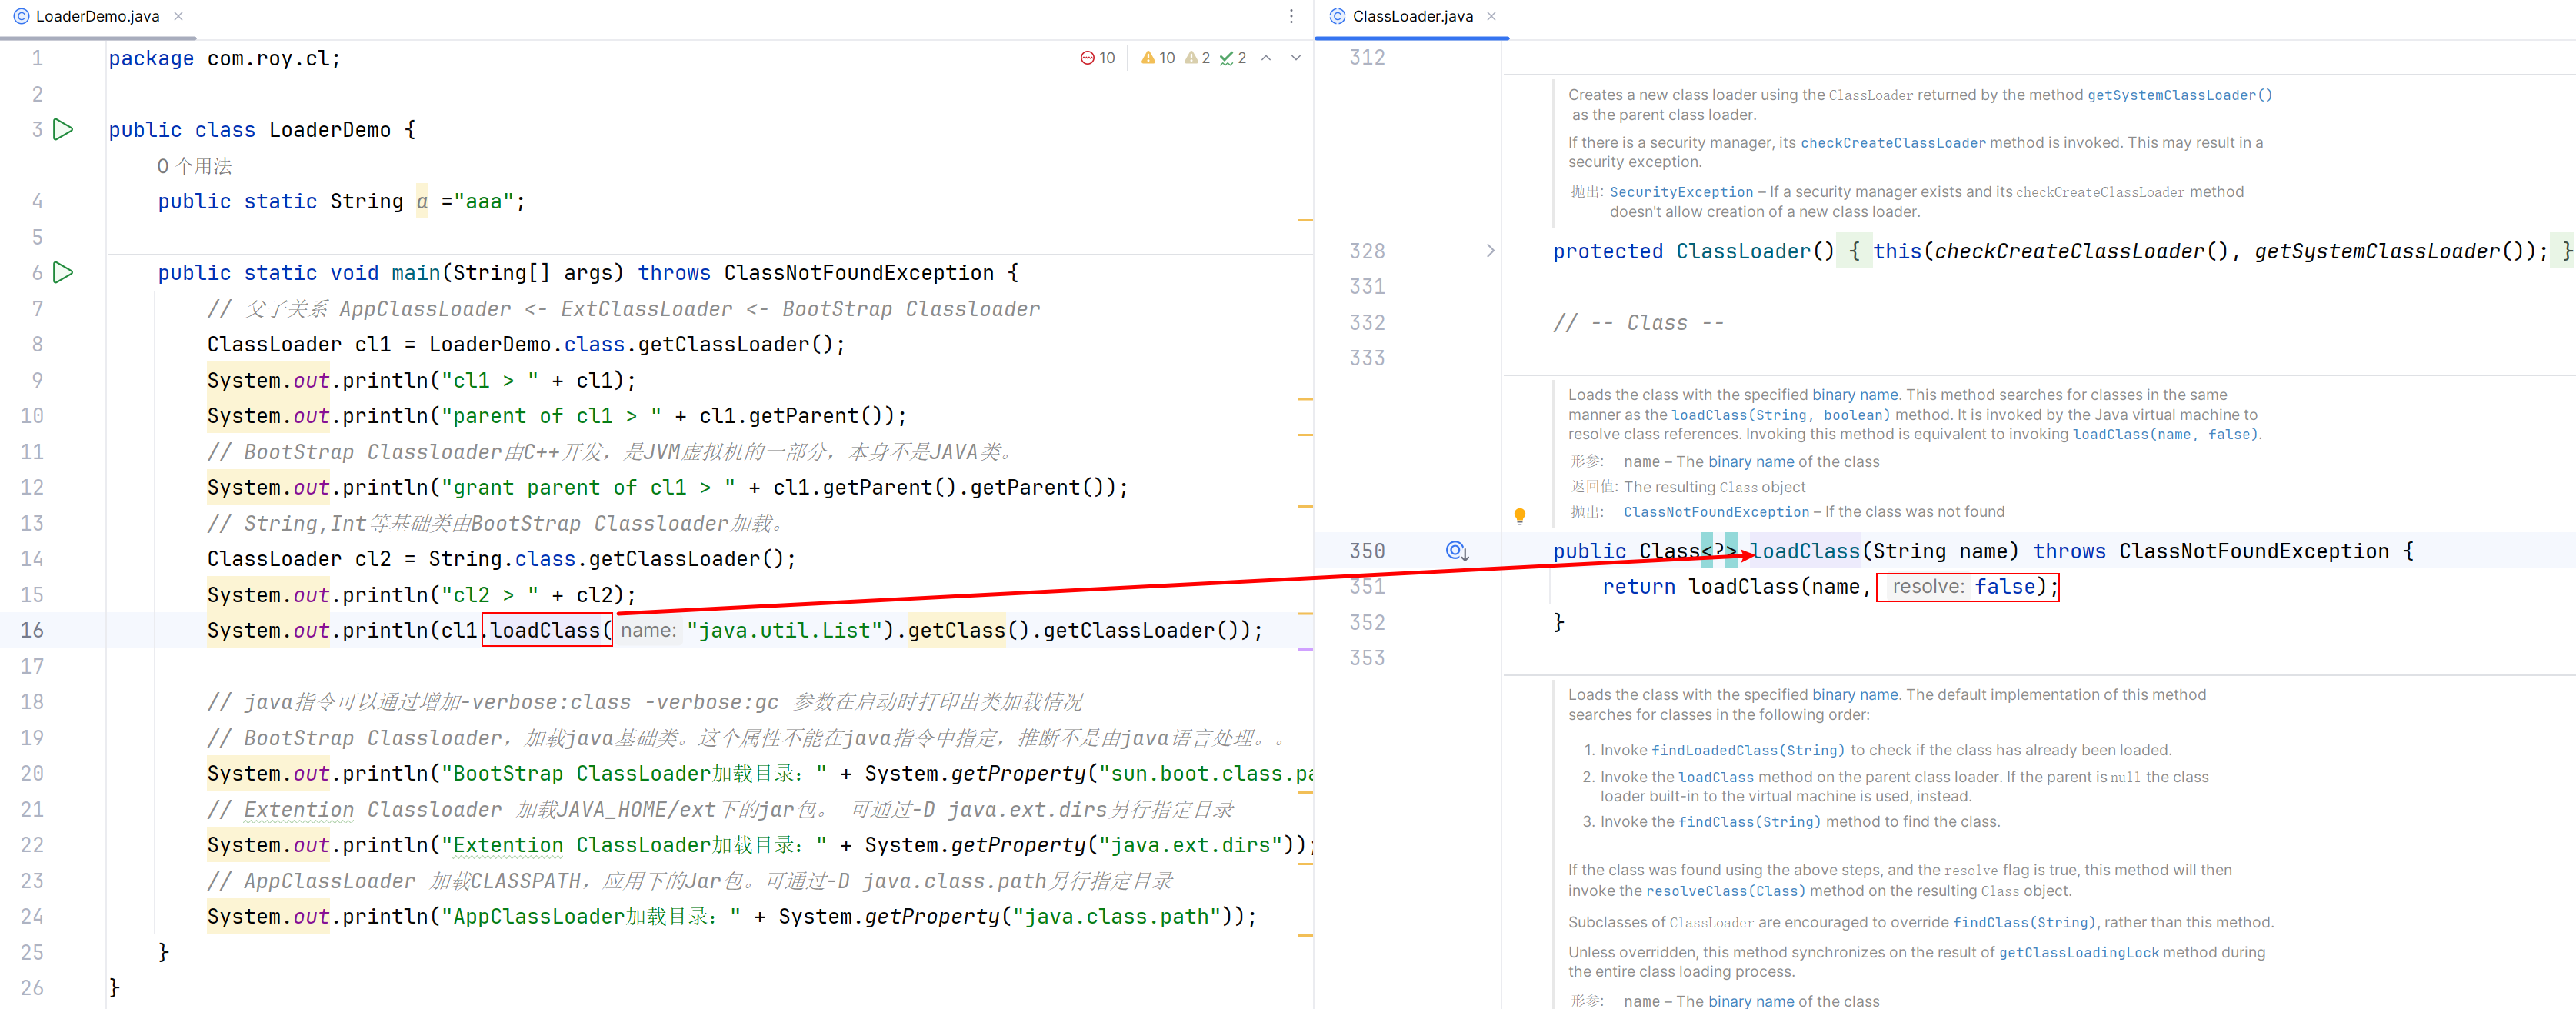Viewport: 2576px width, 1009px height.
Task: Expand the folded ClassLoader constructor body
Action: click(1490, 251)
